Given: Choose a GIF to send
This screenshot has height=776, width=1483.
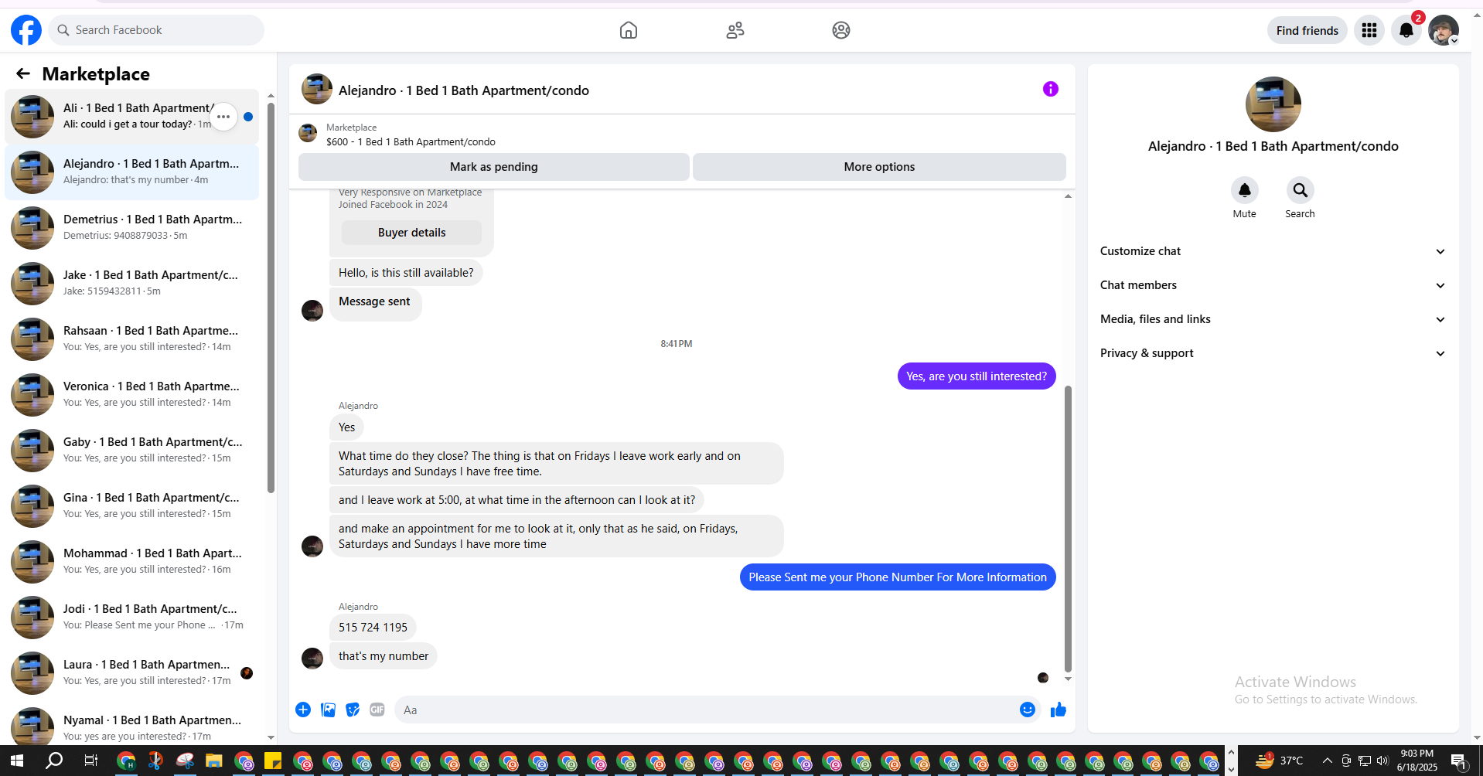Looking at the screenshot, I should coord(377,710).
